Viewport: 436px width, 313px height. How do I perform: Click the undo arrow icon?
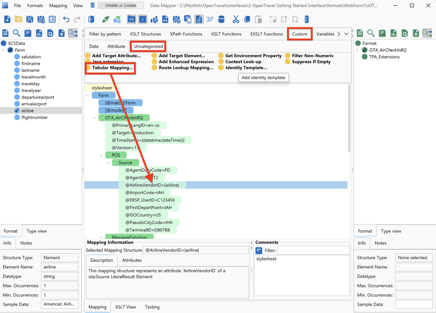click(66, 19)
